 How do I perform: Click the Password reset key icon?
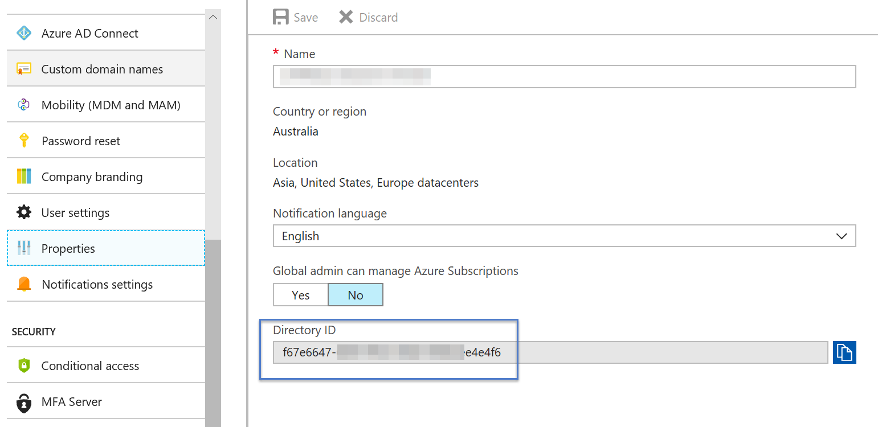coord(24,141)
